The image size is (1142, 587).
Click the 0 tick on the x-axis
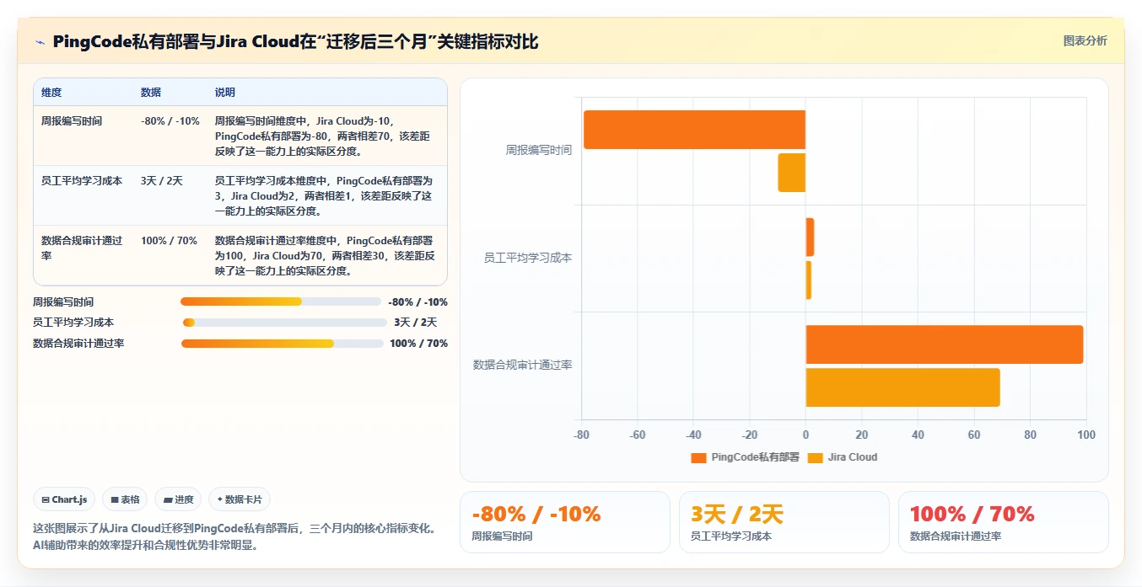click(805, 435)
